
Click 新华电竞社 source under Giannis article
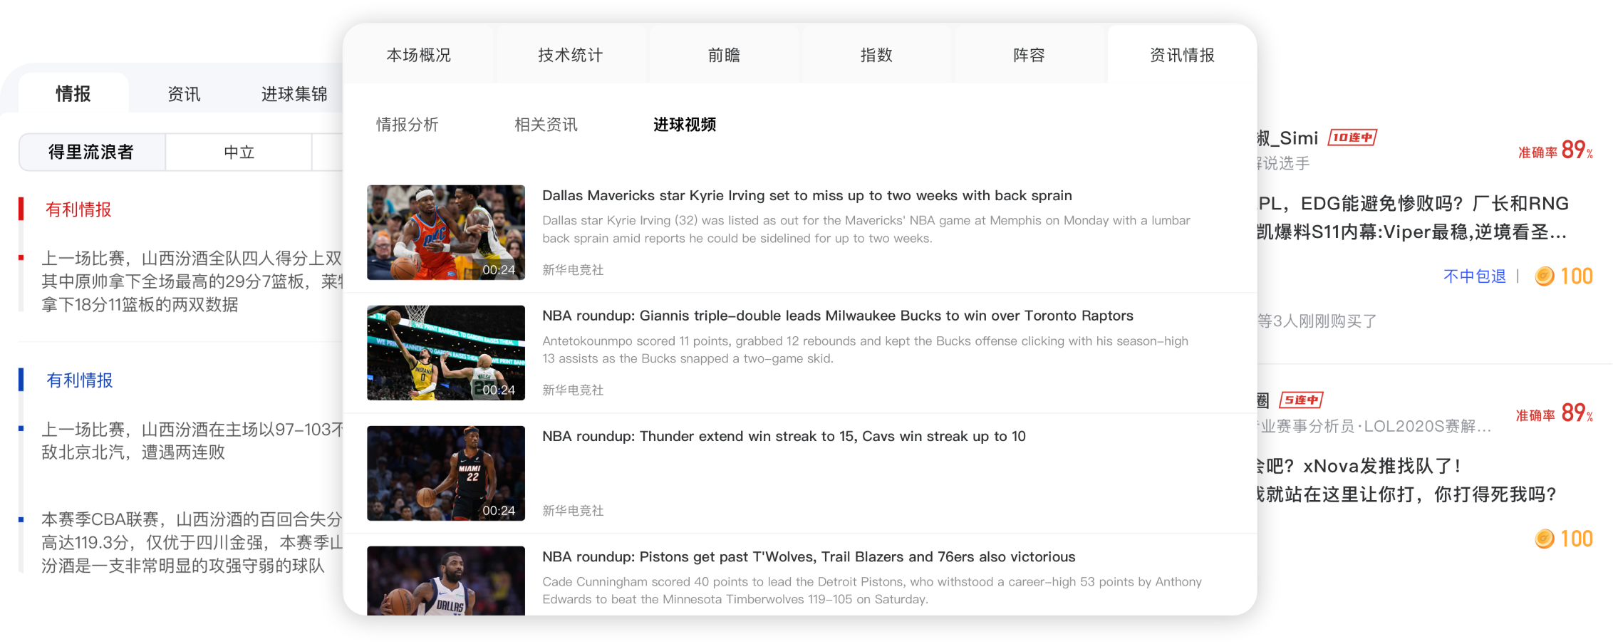pos(573,390)
